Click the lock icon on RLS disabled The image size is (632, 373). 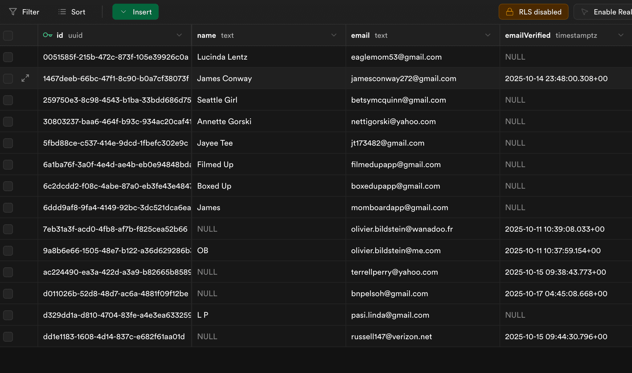click(x=510, y=12)
